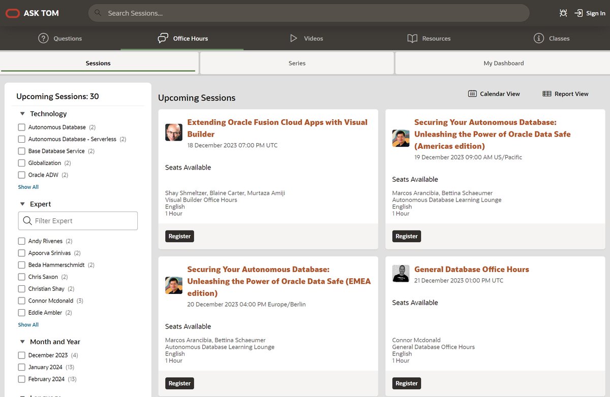The height and width of the screenshot is (397, 610).
Task: Click Show All under Expert list
Action: coord(28,324)
